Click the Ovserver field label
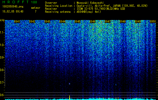The height and width of the screenshot is (100, 158). 51,3
